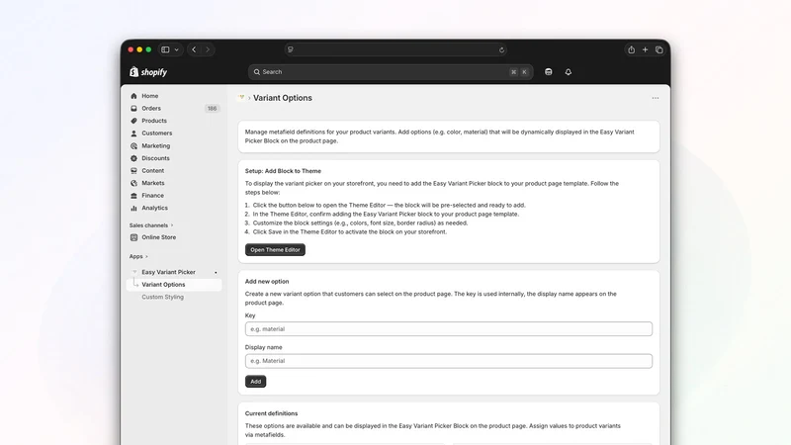Screen dimensions: 791x445
Task: Open the Home icon in sidebar
Action: pyautogui.click(x=133, y=96)
